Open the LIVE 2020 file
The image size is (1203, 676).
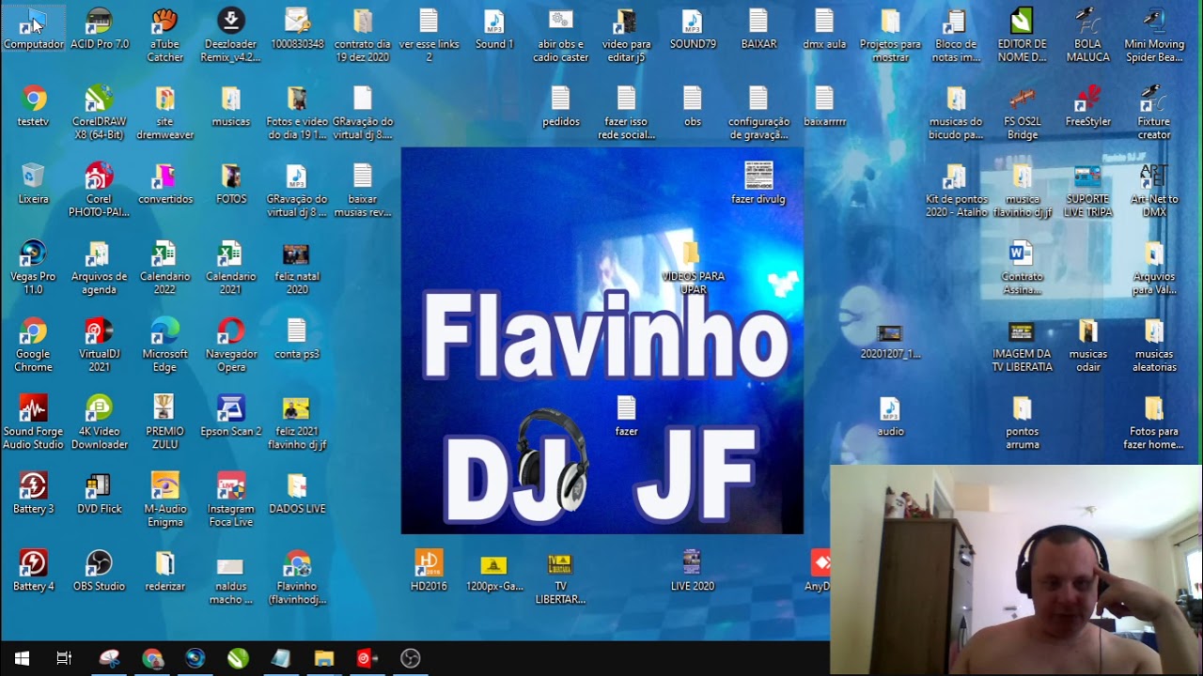[693, 571]
